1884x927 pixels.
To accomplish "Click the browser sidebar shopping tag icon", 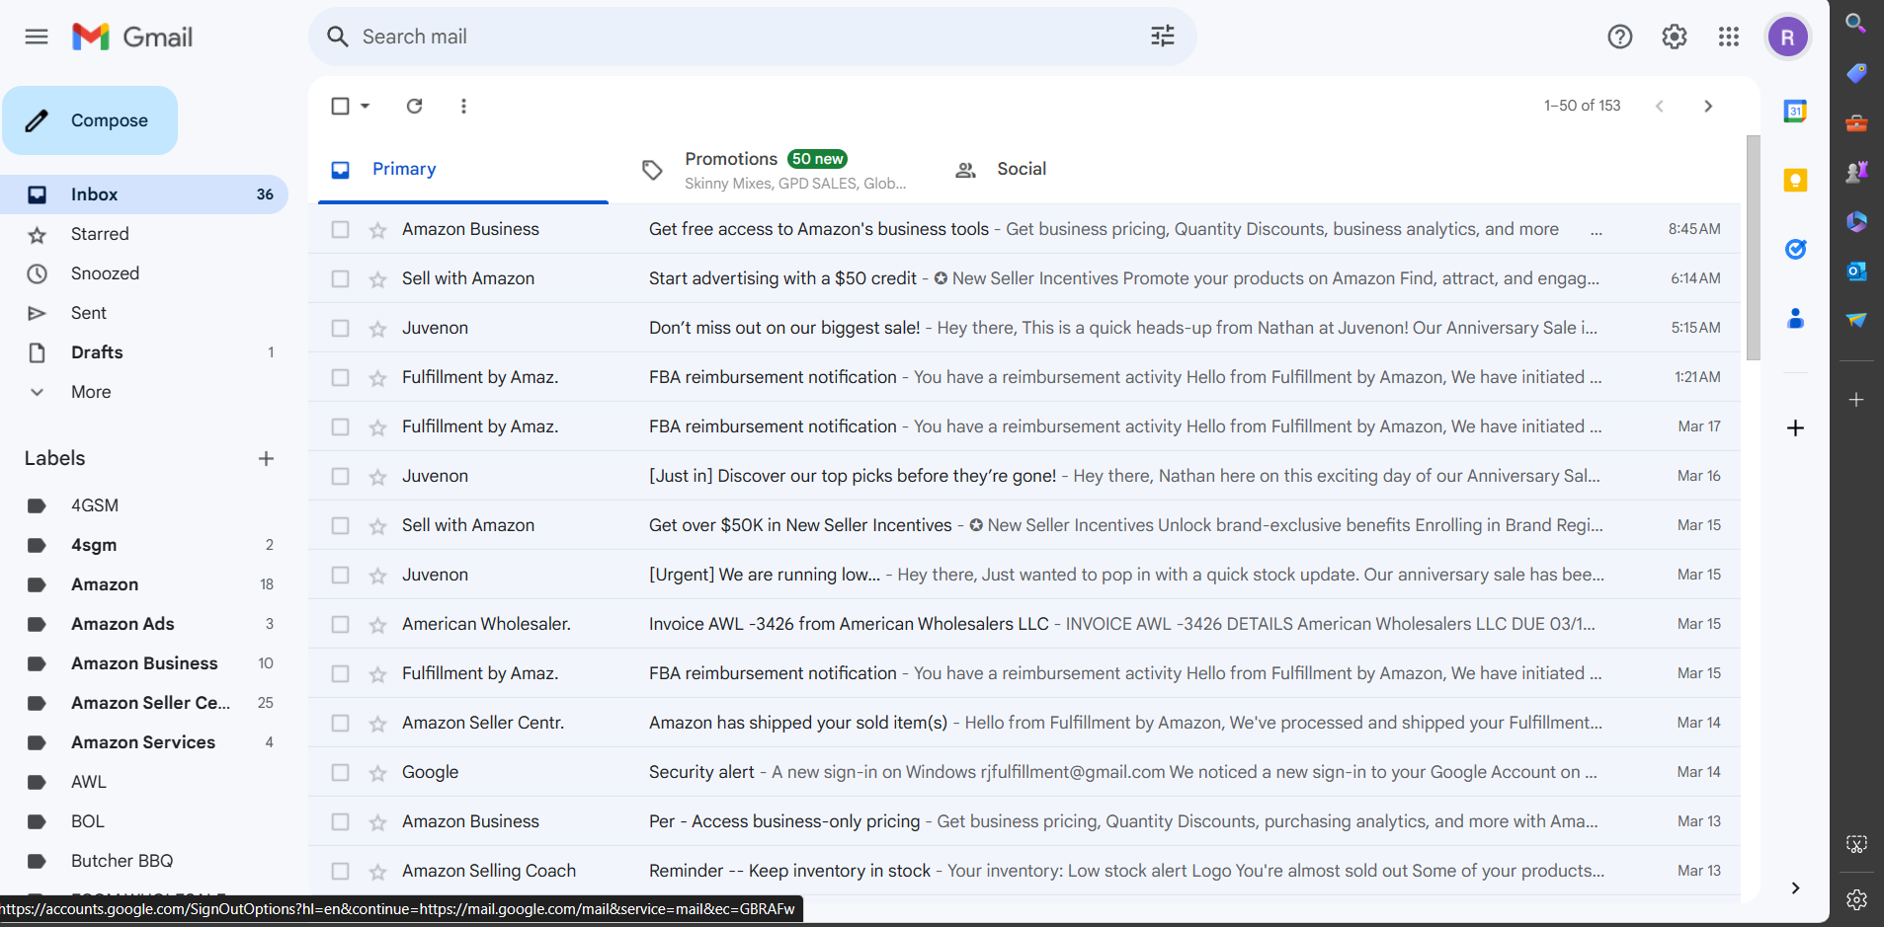I will point(1856,73).
